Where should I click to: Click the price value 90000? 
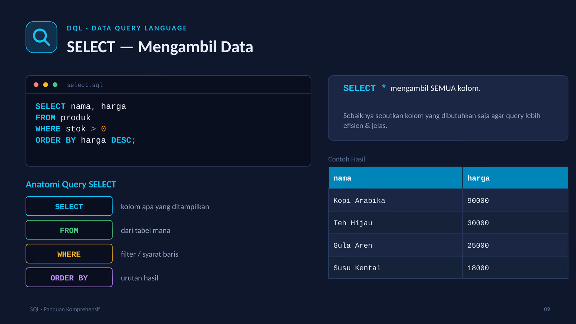tap(478, 201)
